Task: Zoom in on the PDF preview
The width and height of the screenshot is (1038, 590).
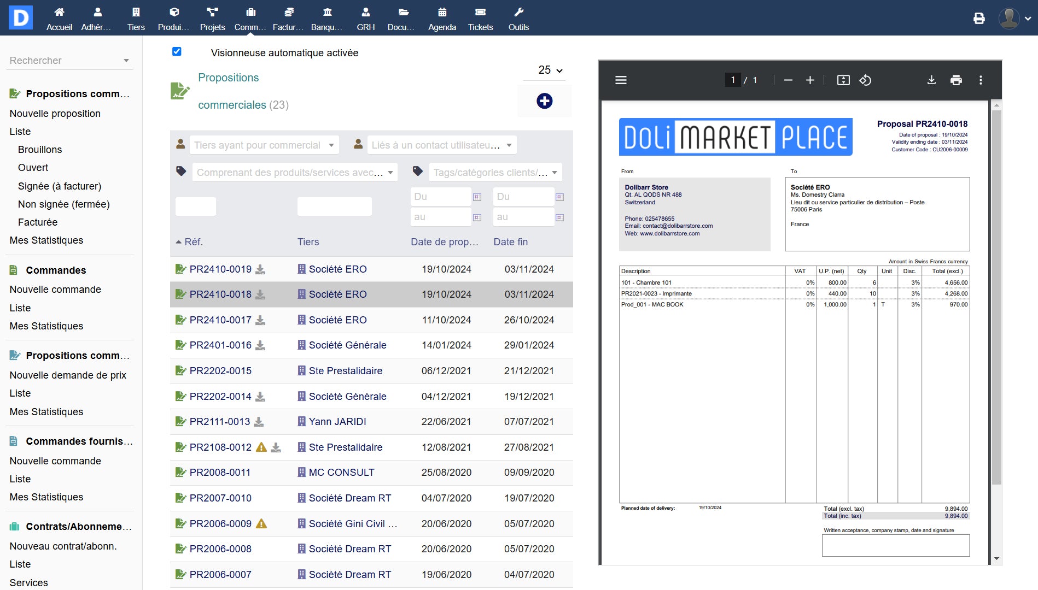Action: (x=810, y=80)
